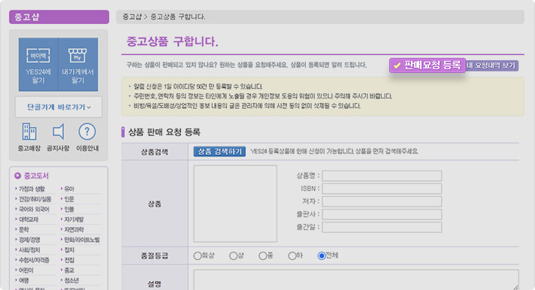Expand the 단골가게 바로가기 dropdown
This screenshot has width=535, height=290.
click(x=59, y=107)
